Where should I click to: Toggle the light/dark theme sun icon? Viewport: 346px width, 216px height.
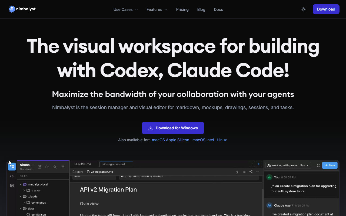[304, 9]
